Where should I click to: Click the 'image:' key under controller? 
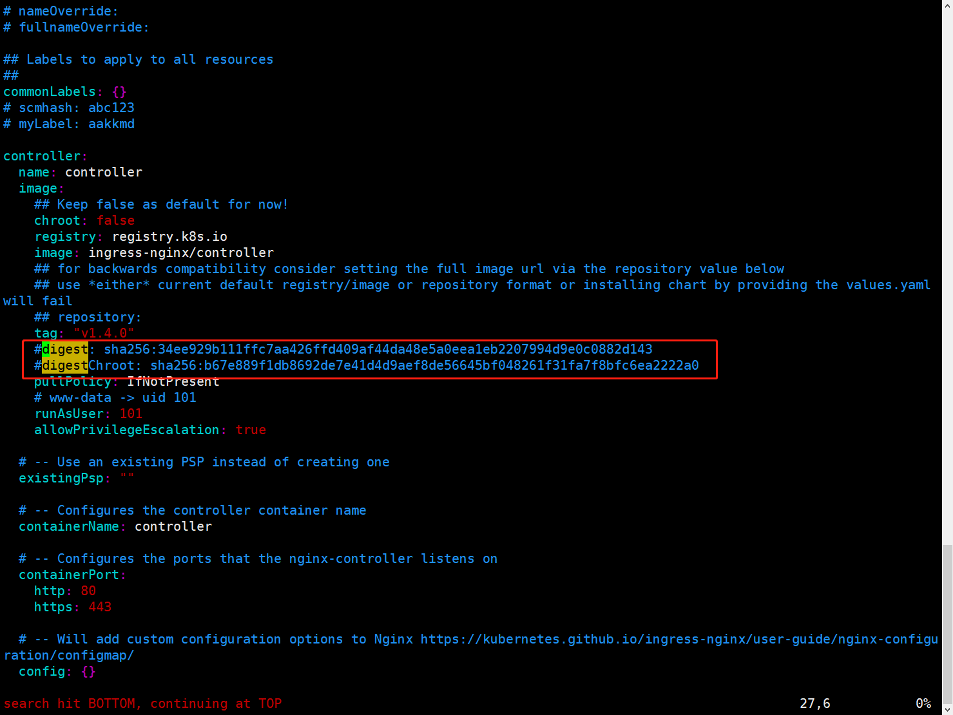41,188
